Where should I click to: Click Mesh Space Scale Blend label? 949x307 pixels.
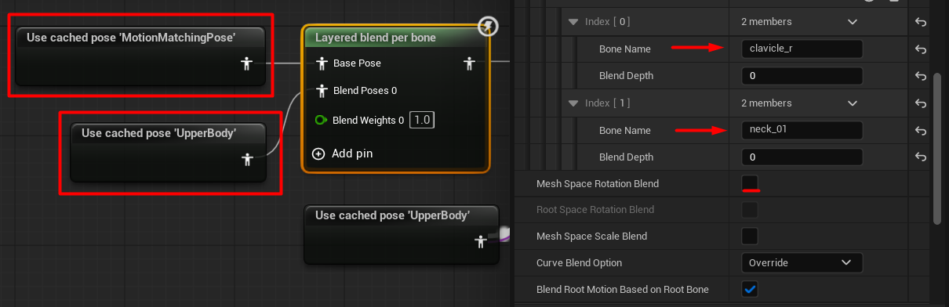(x=592, y=236)
